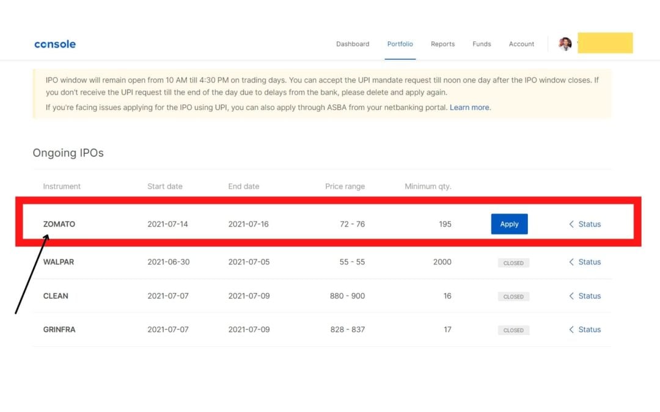Screen dimensions: 660x412
Task: Click ZOMATO end date 2021-07-16
Action: (248, 224)
